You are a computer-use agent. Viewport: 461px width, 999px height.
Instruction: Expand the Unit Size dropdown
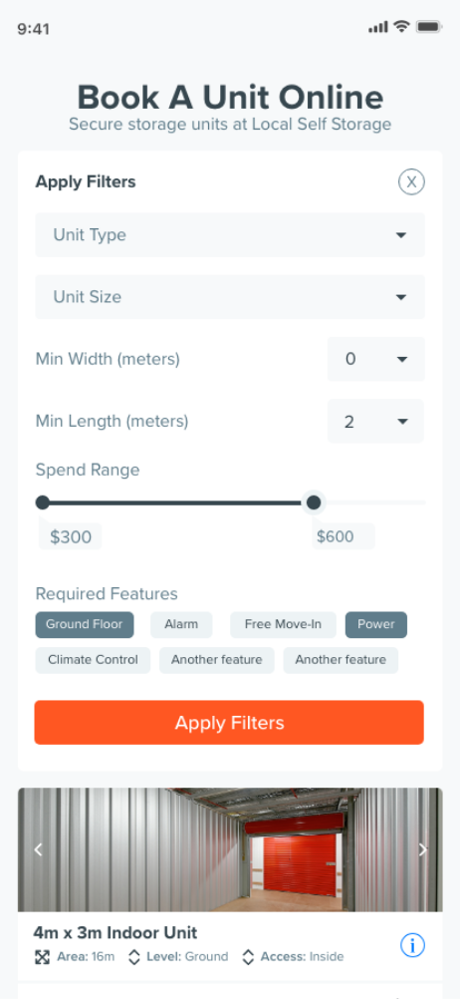point(230,297)
